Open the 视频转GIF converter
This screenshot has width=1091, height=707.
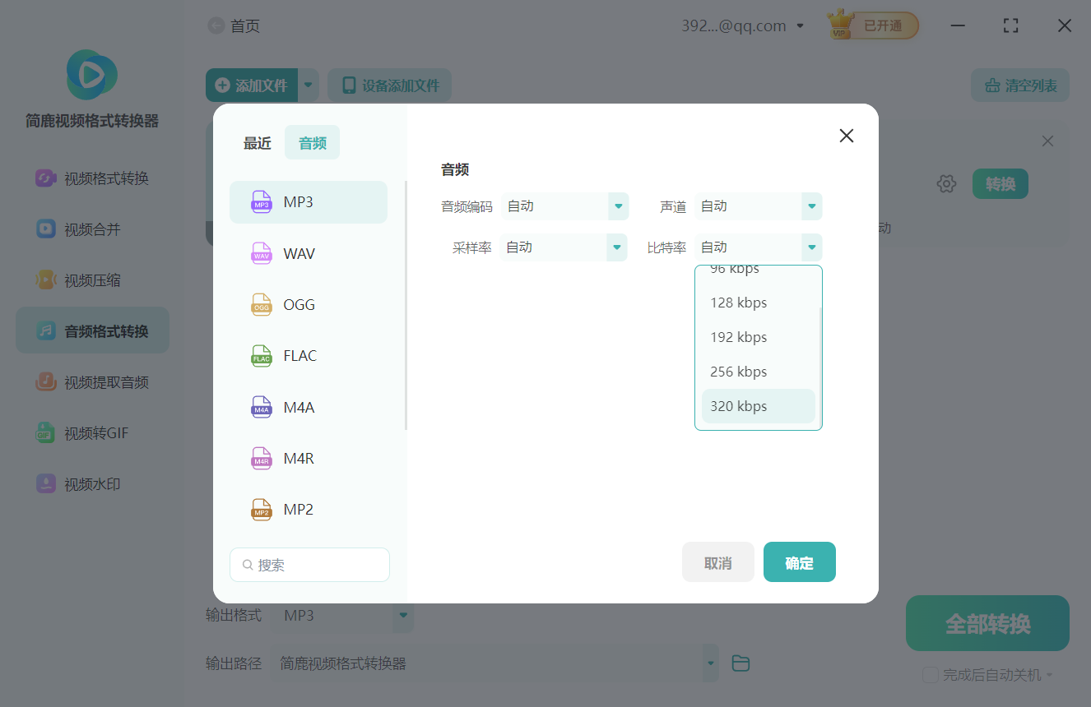(91, 432)
